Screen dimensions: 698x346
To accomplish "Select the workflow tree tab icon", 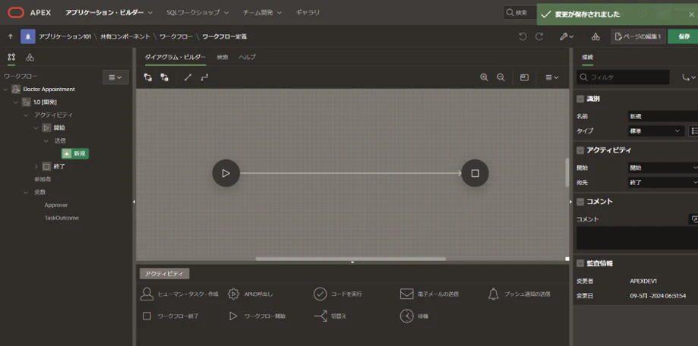I will point(11,57).
